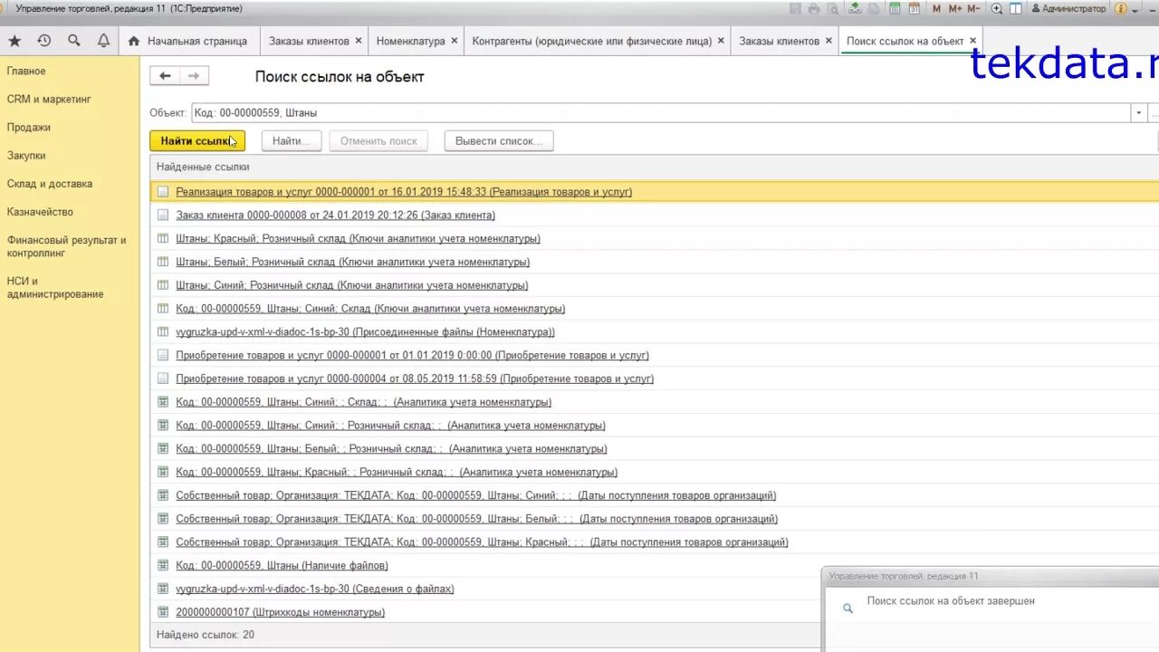This screenshot has height=652, width=1159.
Task: Click the home icon of Начальная страница
Action: coord(134,41)
